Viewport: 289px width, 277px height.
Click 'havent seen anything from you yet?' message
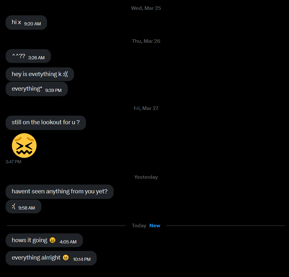59,192
